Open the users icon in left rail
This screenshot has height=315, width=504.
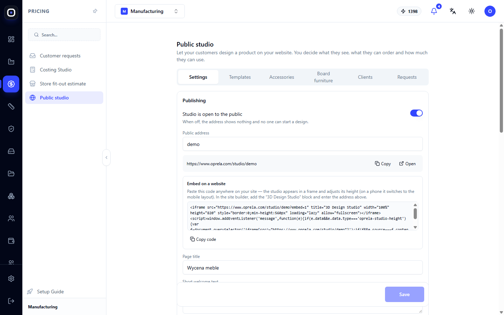[11, 218]
